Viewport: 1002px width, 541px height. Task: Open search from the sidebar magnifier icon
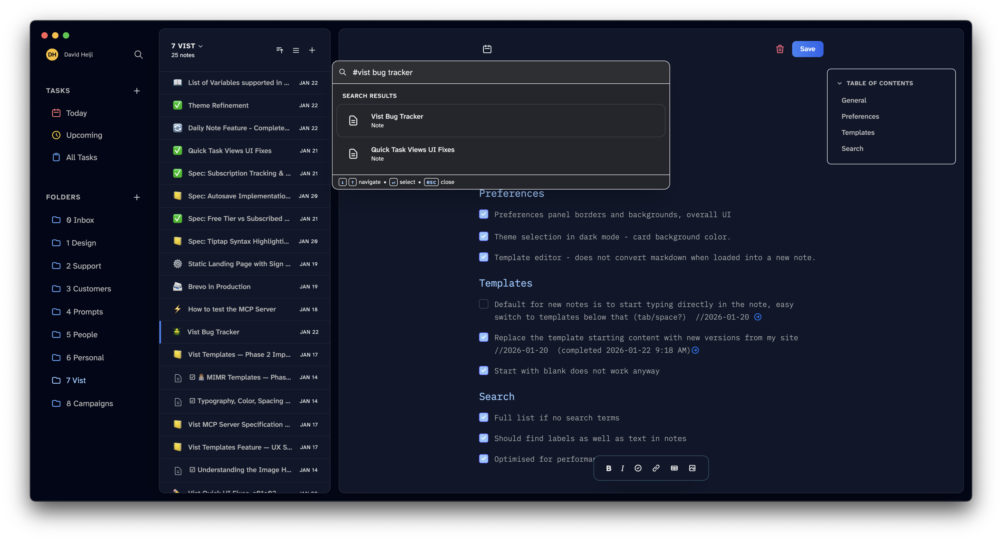pos(138,54)
